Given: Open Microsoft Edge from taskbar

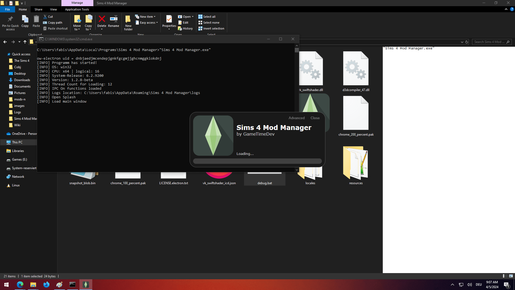Looking at the screenshot, I should (x=20, y=285).
